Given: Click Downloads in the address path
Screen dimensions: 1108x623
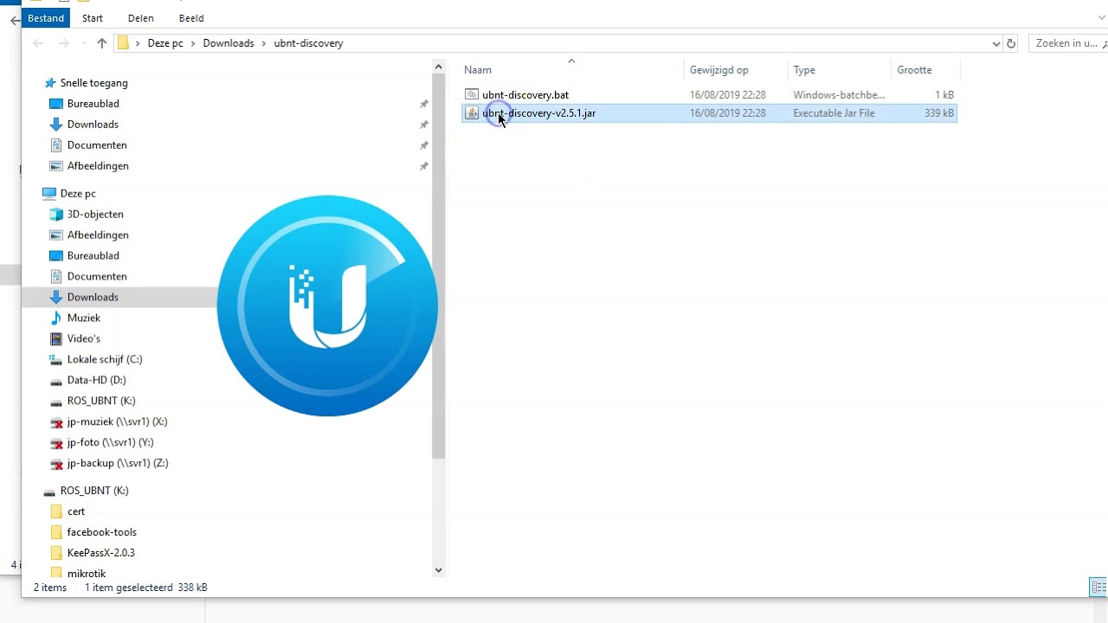Looking at the screenshot, I should coord(229,43).
